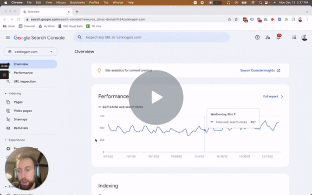The height and width of the screenshot is (195, 312).
Task: Click the red stop recording button
Action: [x=4, y=75]
